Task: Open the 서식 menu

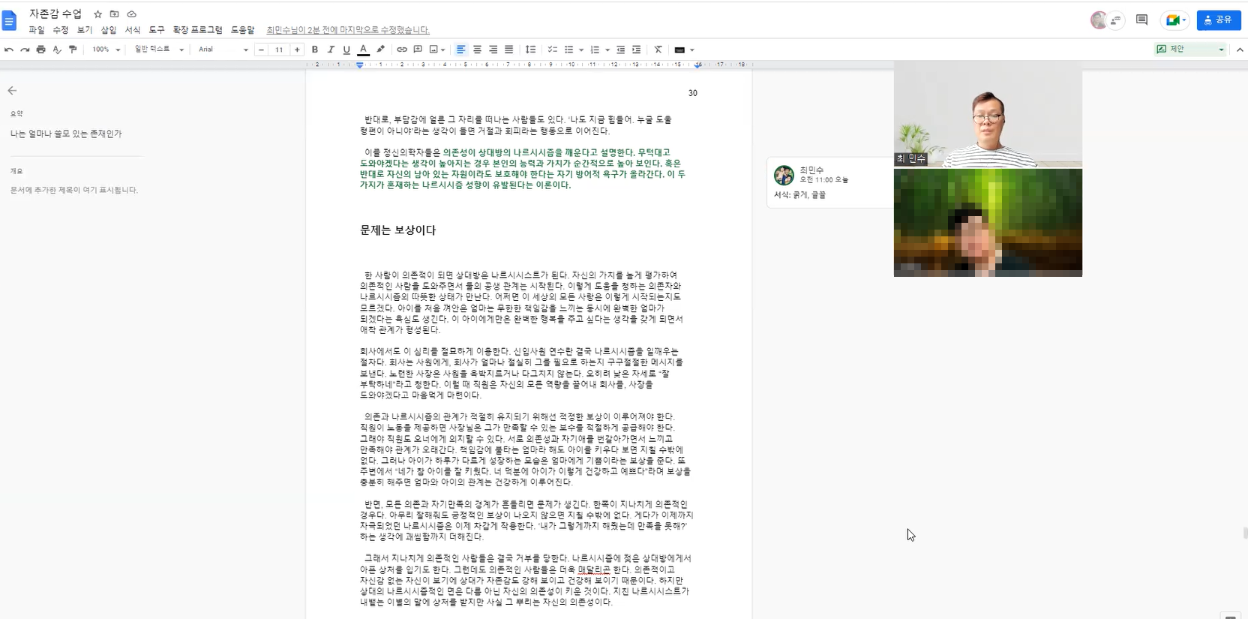Action: point(133,30)
